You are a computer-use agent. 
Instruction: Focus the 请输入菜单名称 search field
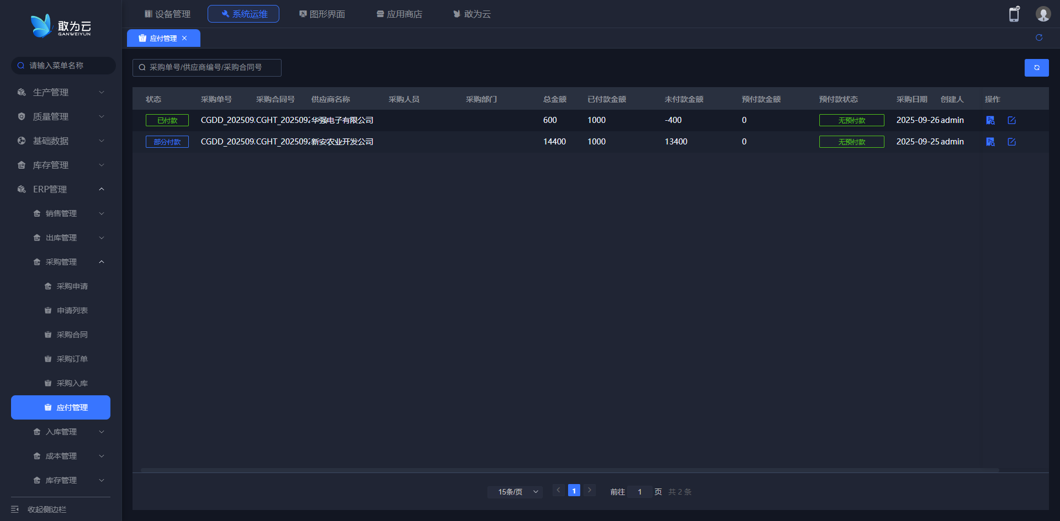(63, 66)
